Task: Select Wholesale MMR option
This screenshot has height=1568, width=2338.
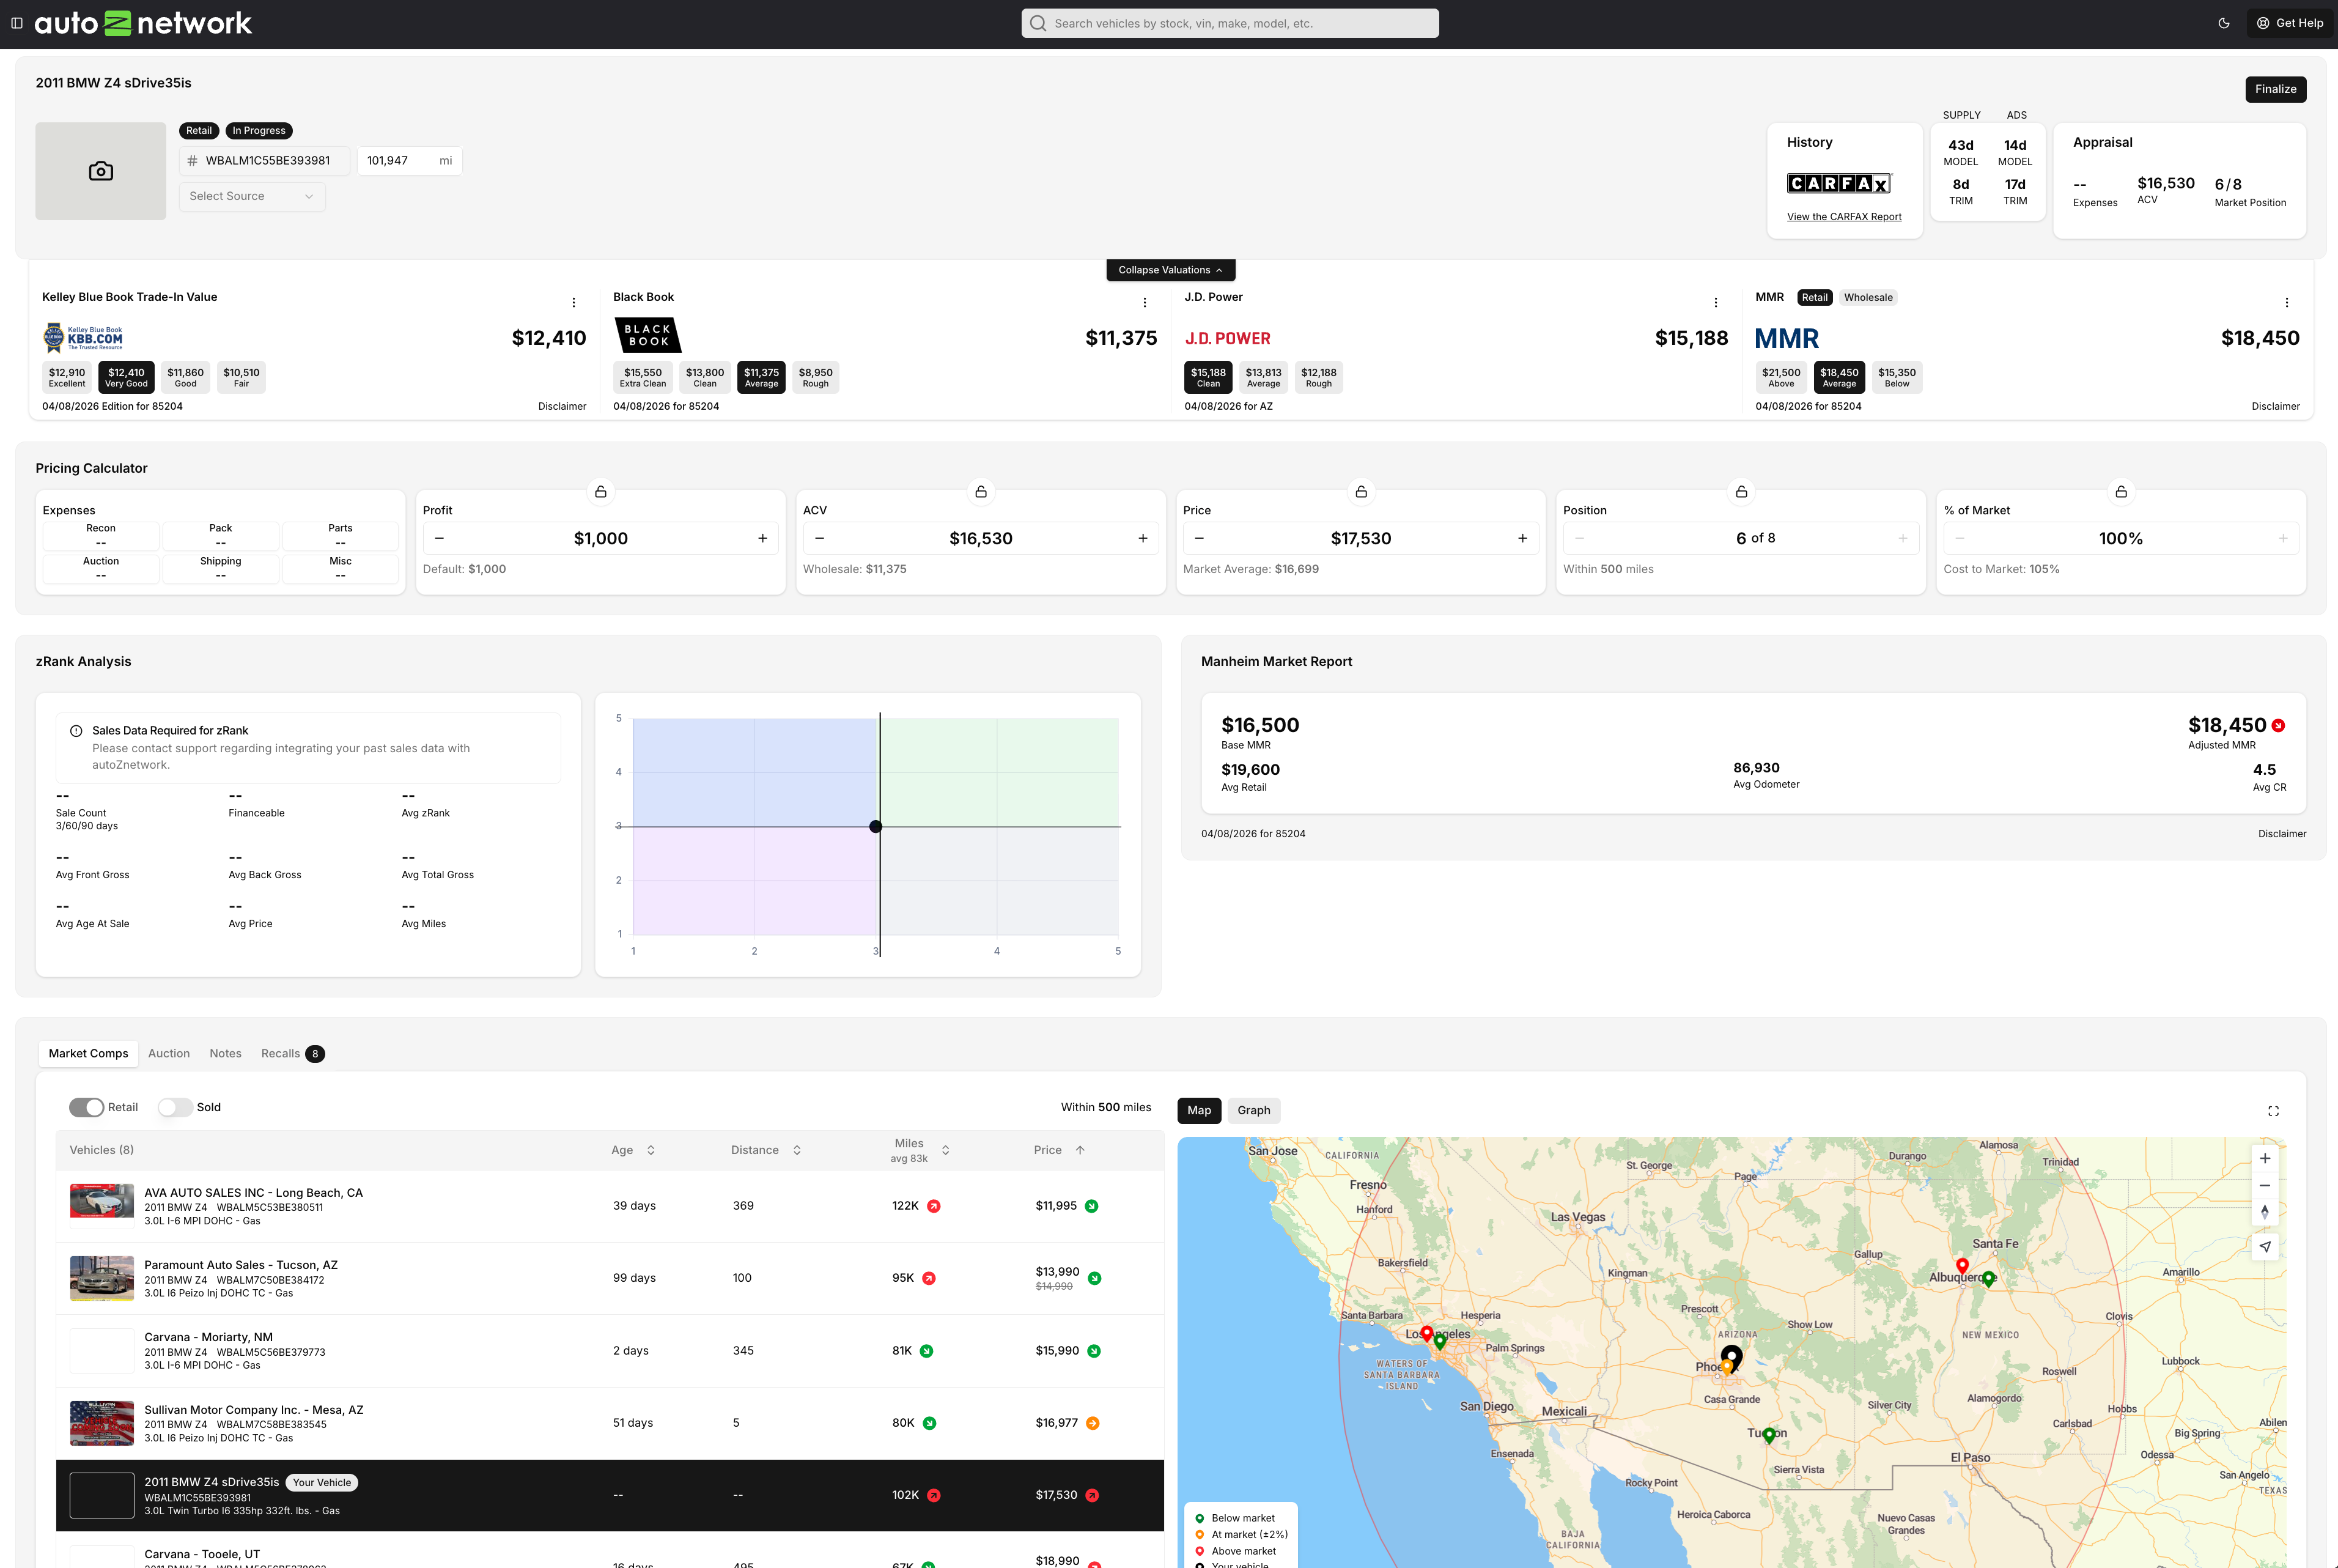Action: tap(1868, 297)
